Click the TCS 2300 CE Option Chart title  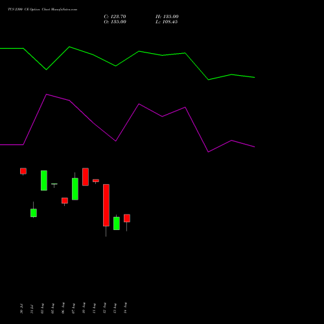43,10
